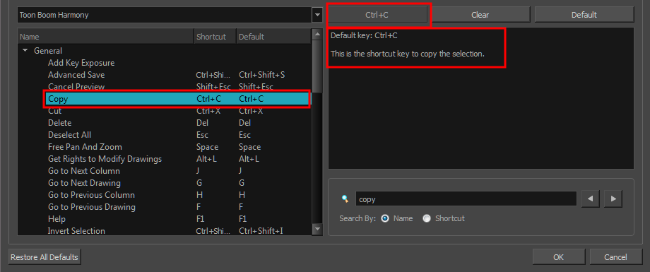Collapse the General category tree

tap(25, 51)
